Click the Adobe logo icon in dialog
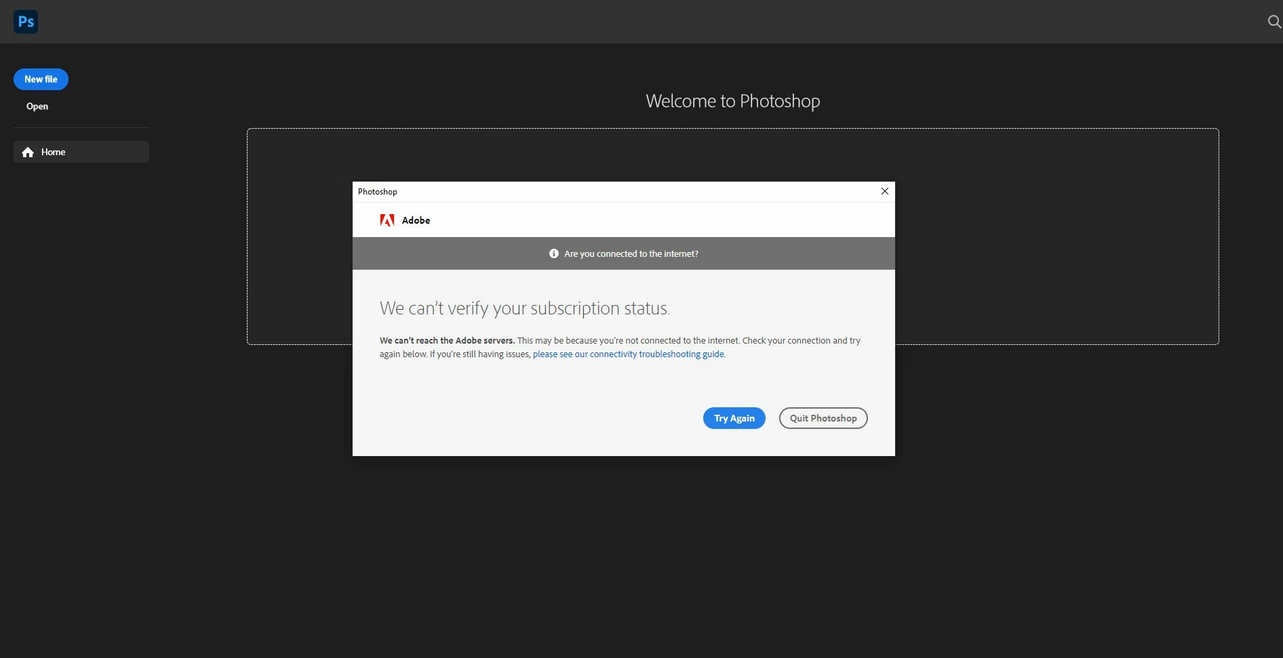This screenshot has width=1283, height=658. click(387, 220)
